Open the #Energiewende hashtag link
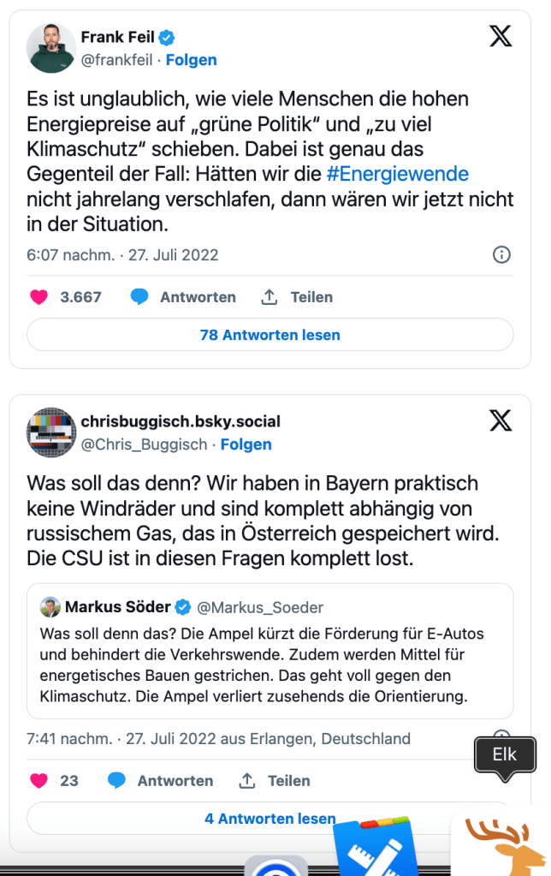The image size is (551, 876). click(398, 174)
